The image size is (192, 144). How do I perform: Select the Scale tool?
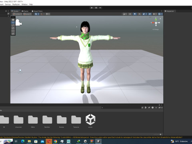pyautogui.click(x=13, y=28)
